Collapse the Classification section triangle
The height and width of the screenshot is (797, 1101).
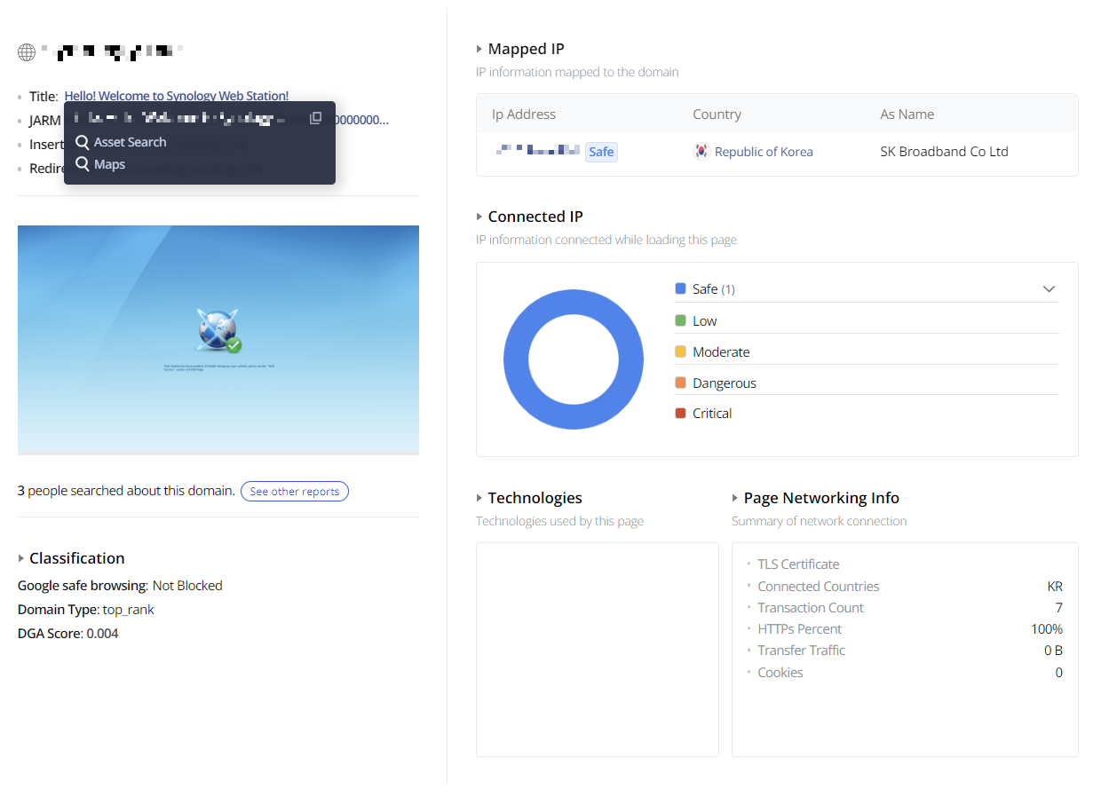click(x=21, y=558)
